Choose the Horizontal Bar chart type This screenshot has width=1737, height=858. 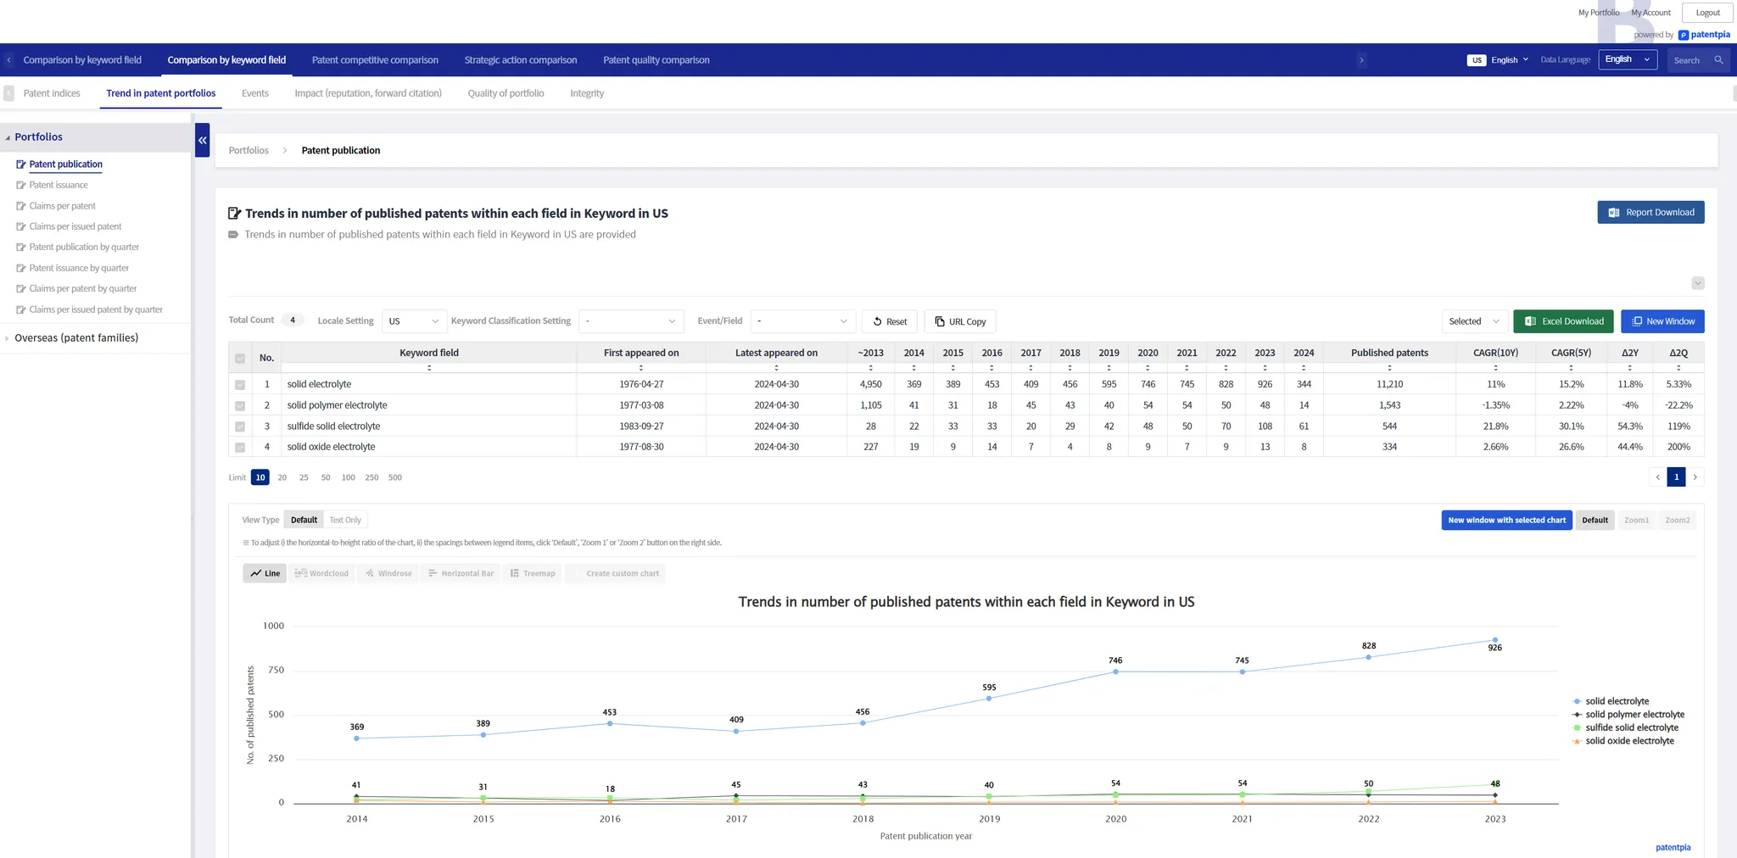(x=461, y=574)
